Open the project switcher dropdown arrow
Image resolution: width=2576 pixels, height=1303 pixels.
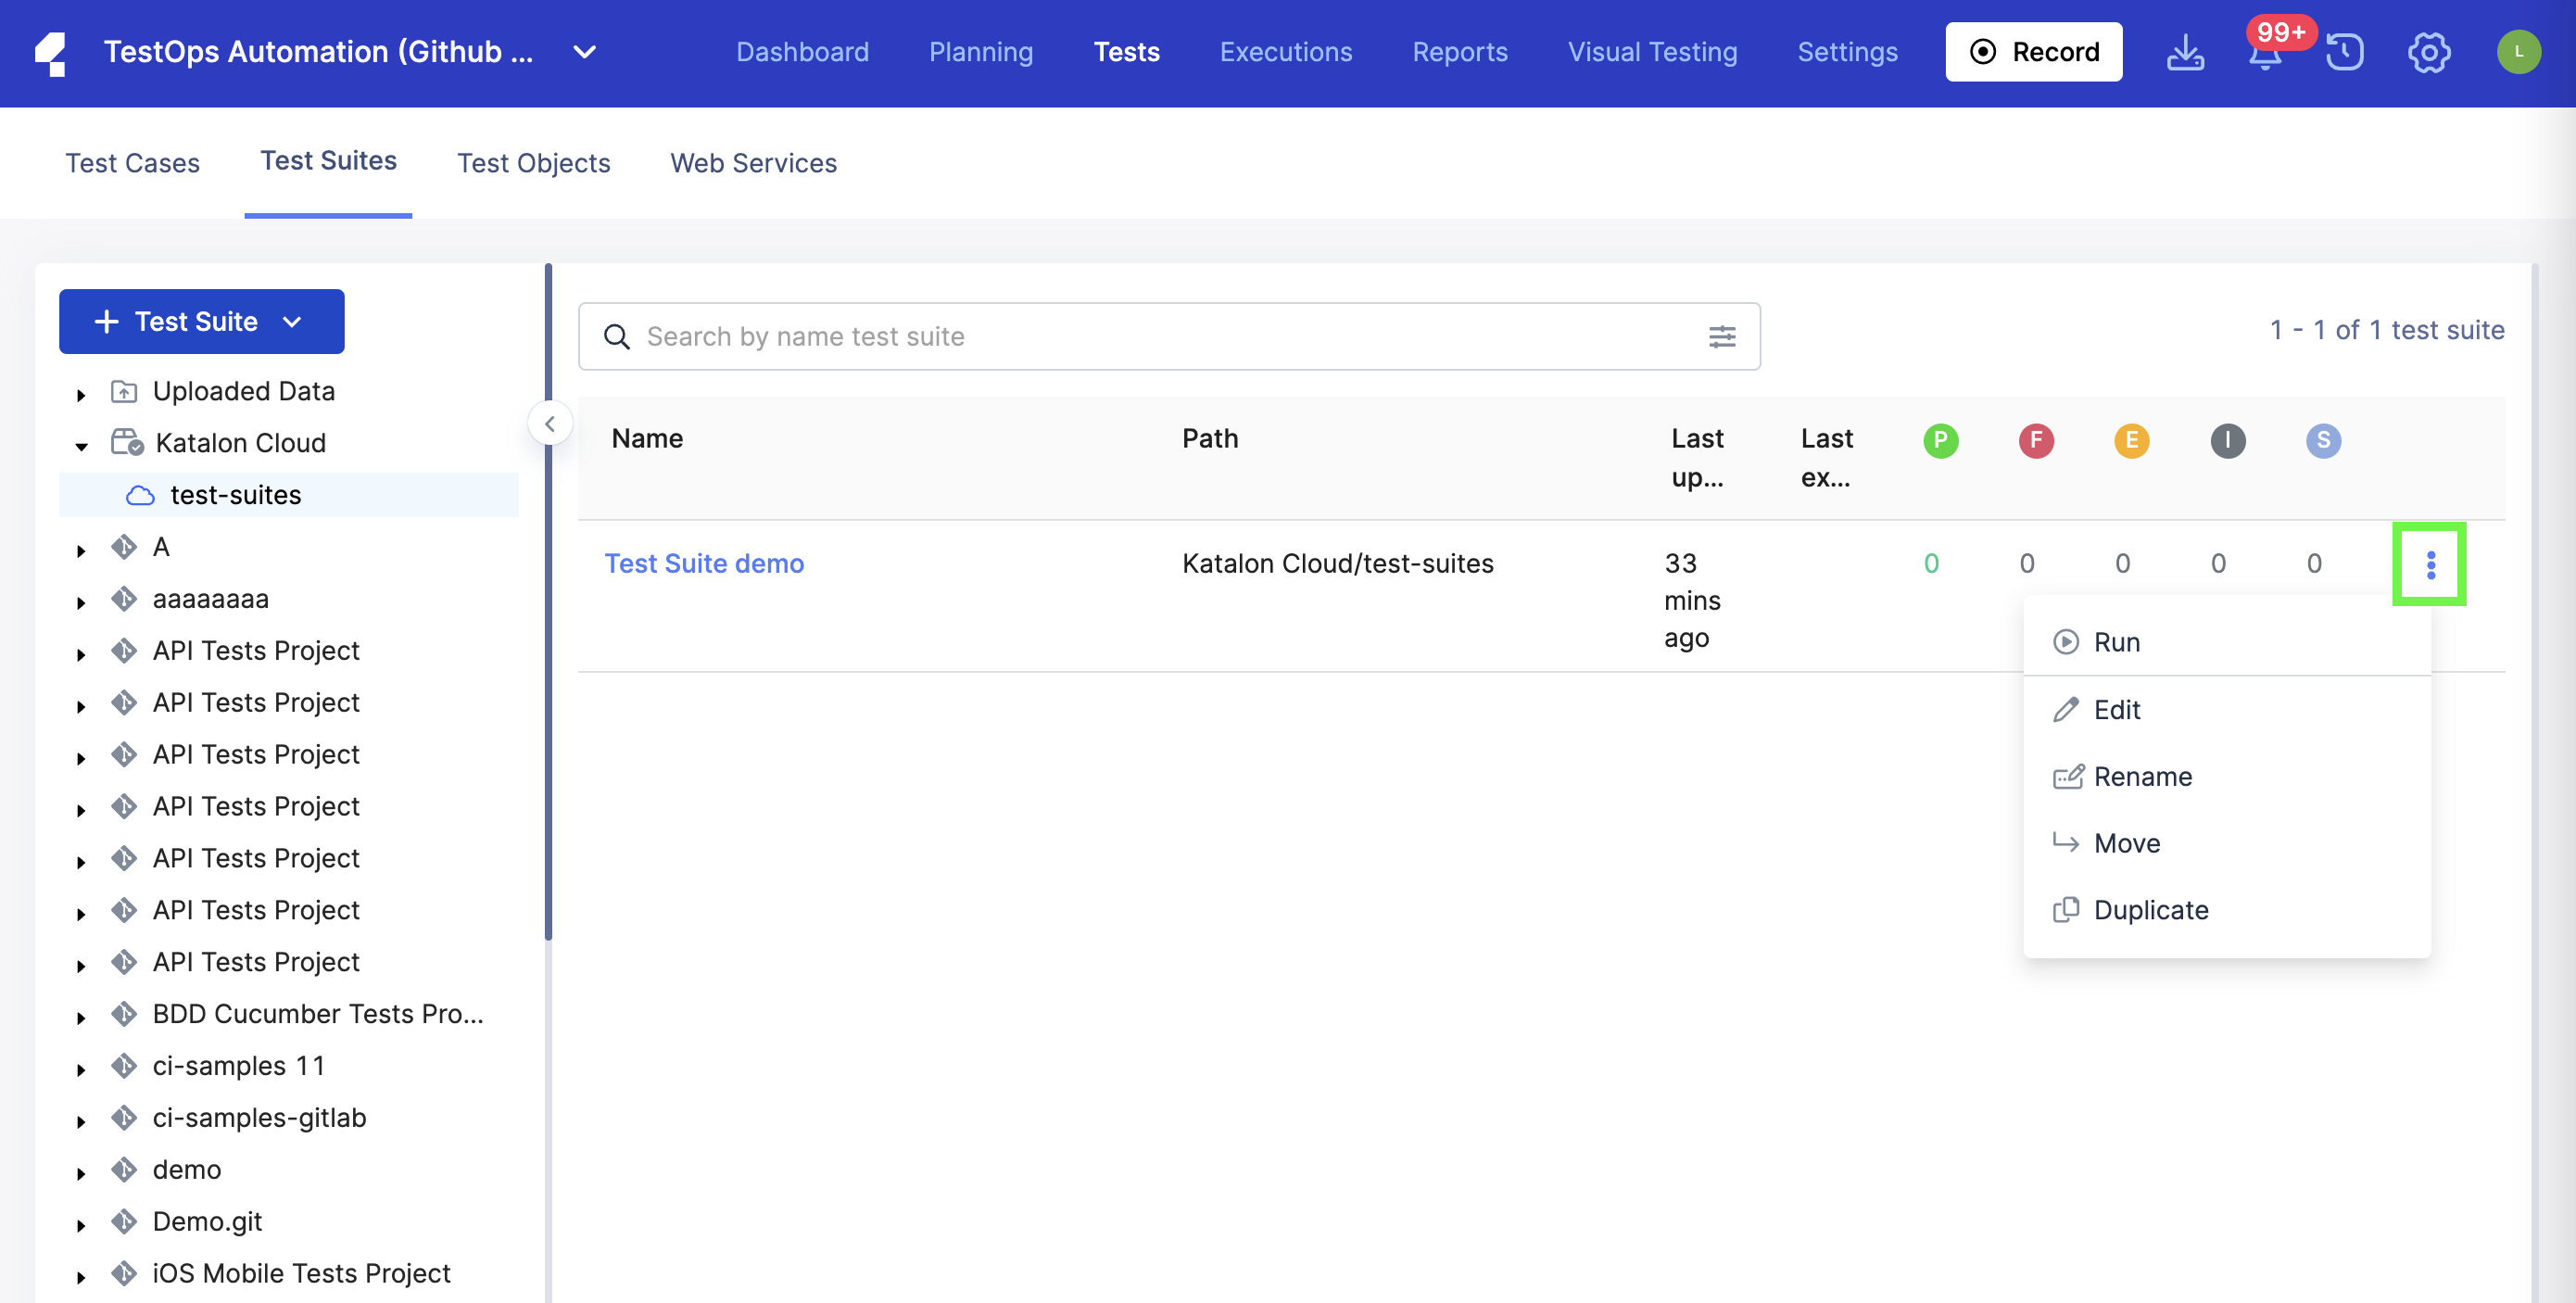[x=585, y=52]
